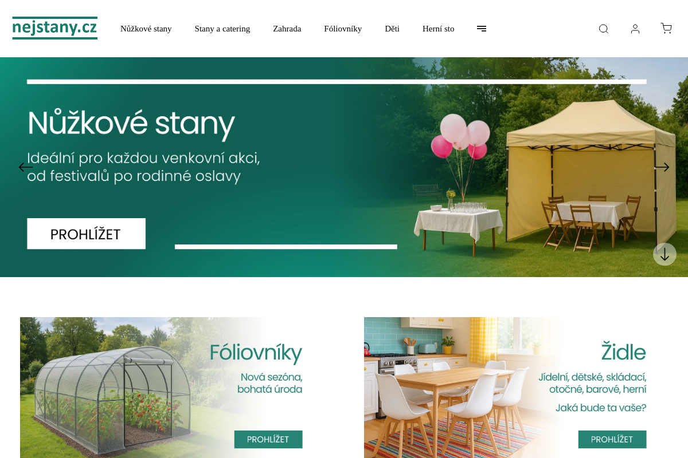
Task: Click PROHLÍŽET button on hero banner
Action: pyautogui.click(x=86, y=234)
